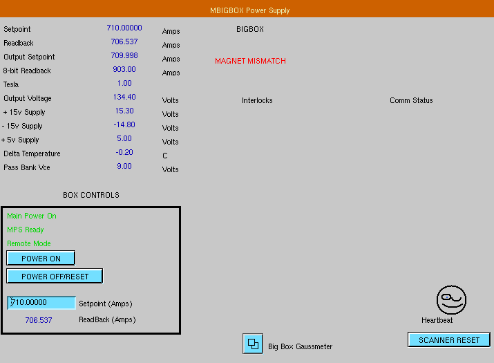Click the Comm Status heading
The width and height of the screenshot is (494, 363).
pyautogui.click(x=411, y=101)
